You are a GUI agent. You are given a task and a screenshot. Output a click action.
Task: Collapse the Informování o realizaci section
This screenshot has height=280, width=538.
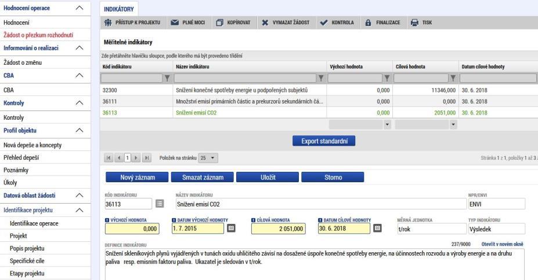(x=80, y=48)
